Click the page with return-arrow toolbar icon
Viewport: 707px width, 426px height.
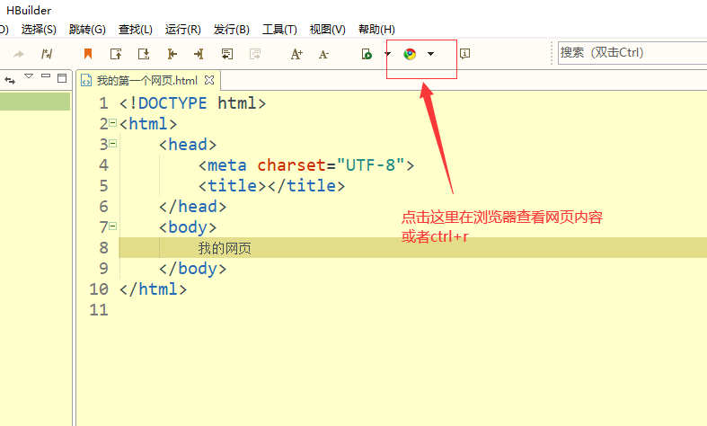[227, 54]
